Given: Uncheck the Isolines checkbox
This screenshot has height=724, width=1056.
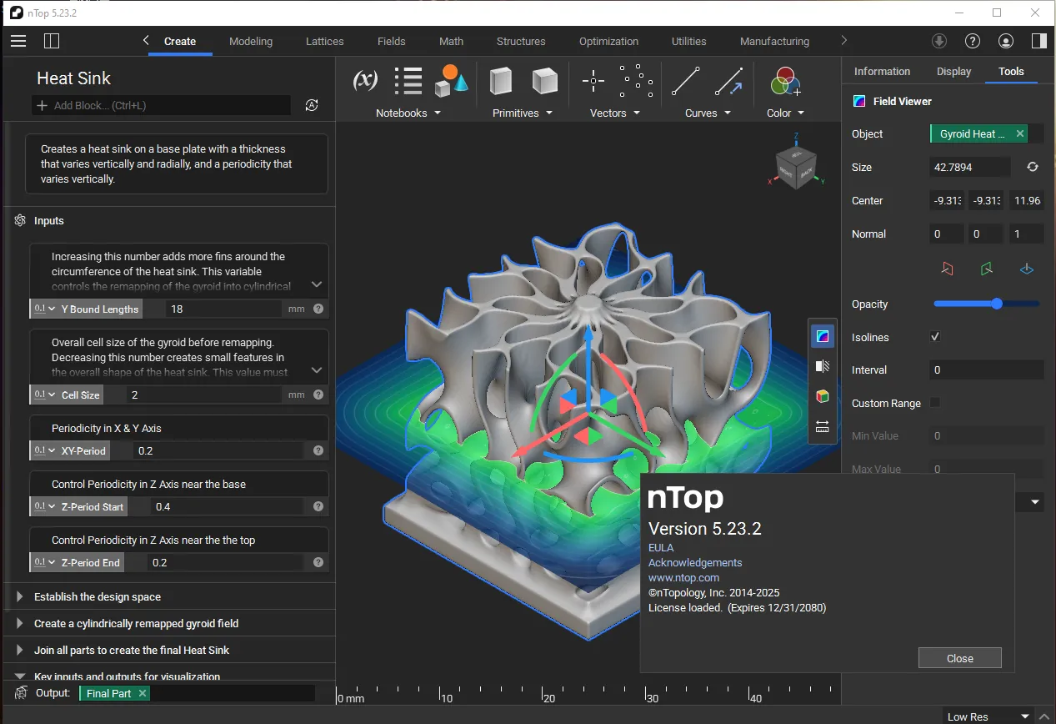Looking at the screenshot, I should [x=935, y=337].
